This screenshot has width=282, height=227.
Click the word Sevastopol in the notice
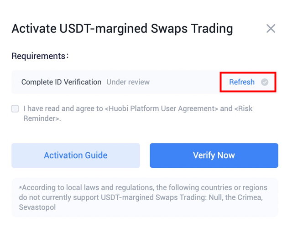37,207
